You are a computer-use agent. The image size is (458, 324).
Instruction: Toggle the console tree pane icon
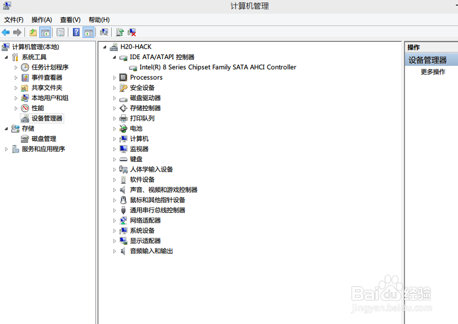coord(45,32)
